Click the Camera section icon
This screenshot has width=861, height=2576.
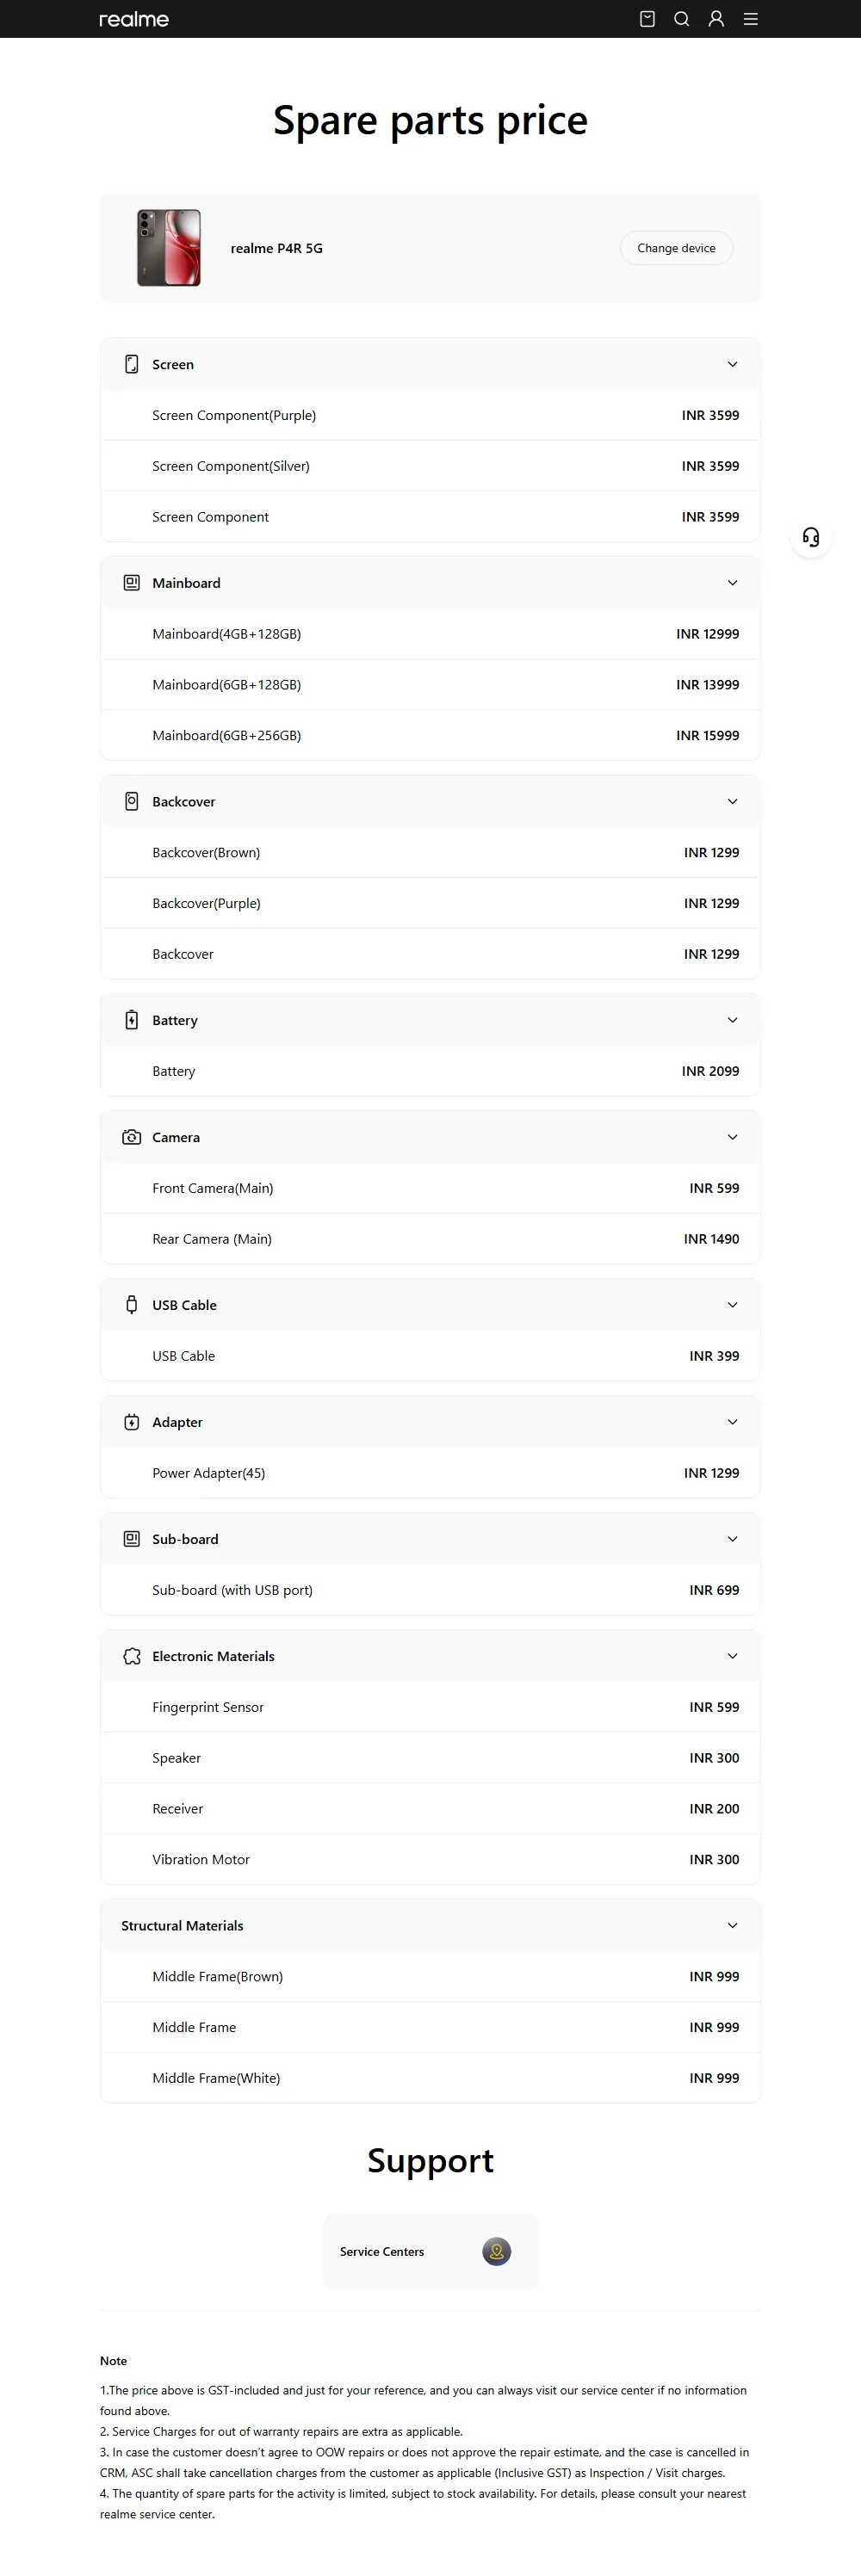click(x=131, y=1137)
